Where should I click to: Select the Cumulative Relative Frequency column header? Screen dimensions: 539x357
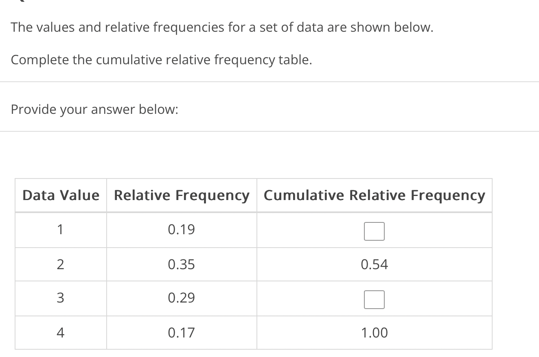point(375,196)
